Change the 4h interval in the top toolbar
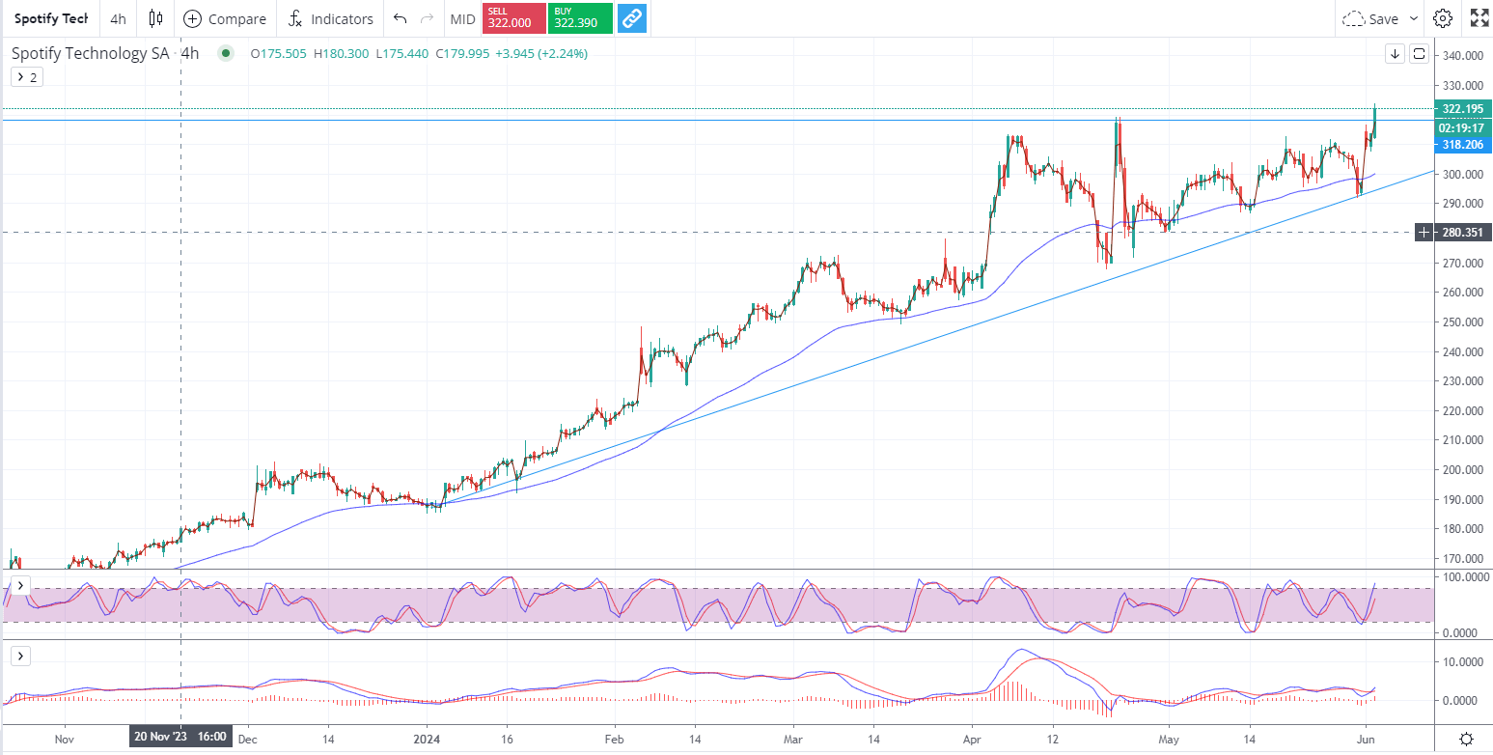The height and width of the screenshot is (755, 1493). point(118,18)
